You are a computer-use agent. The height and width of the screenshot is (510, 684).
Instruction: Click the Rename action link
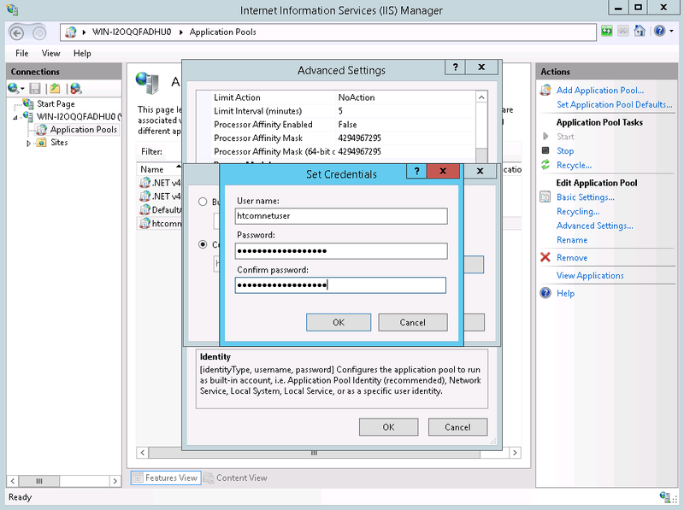point(572,240)
